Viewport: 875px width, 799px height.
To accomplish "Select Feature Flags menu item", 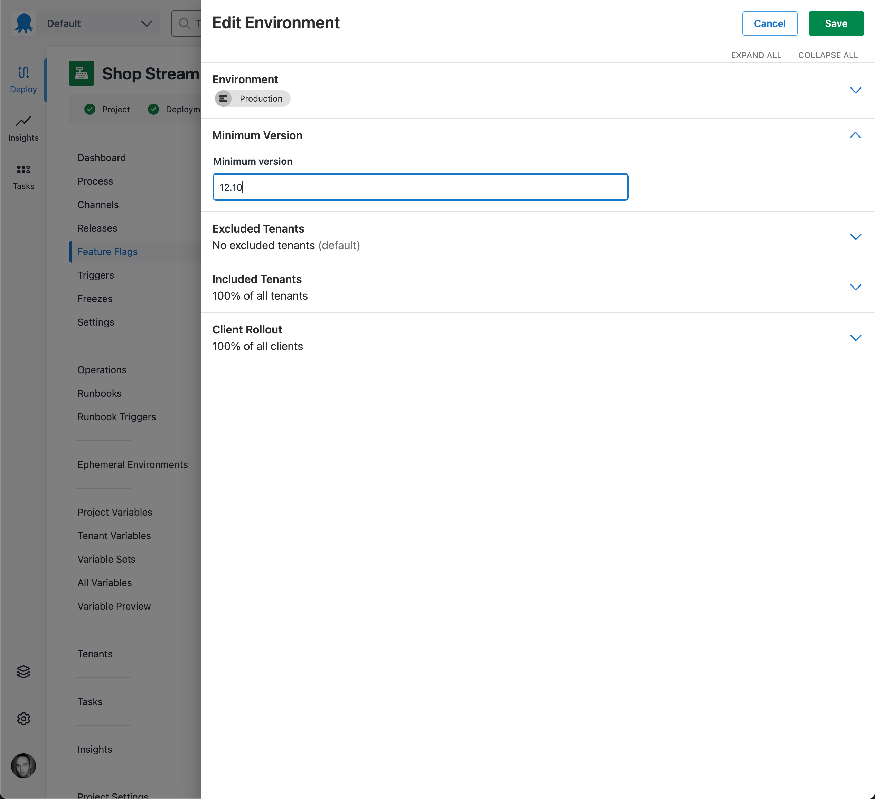I will 107,252.
